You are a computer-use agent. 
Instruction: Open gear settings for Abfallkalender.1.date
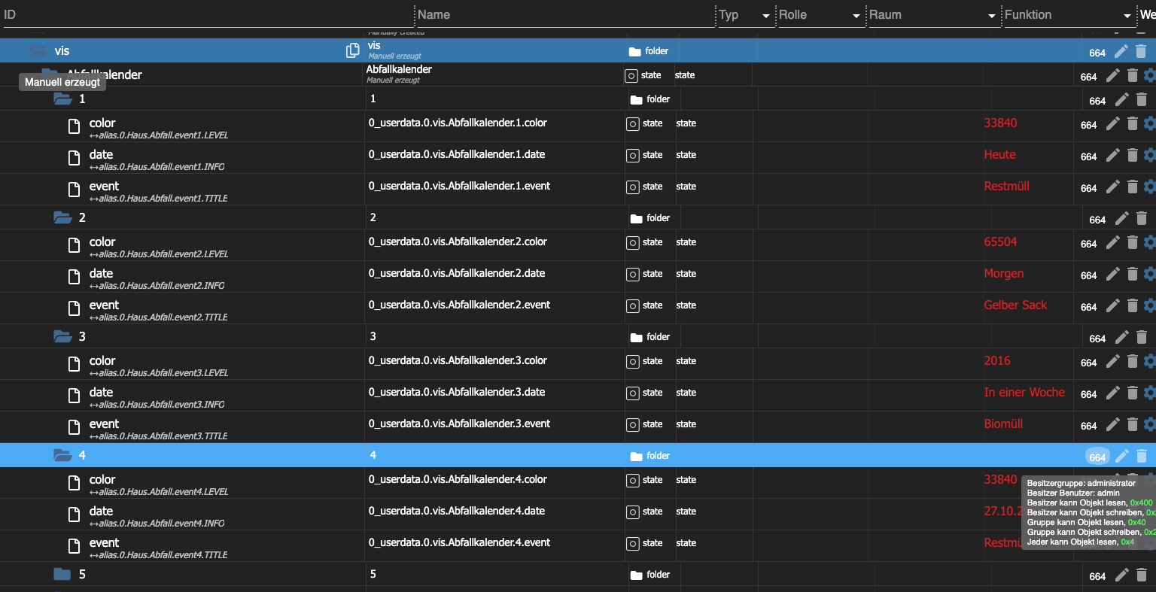tap(1149, 155)
